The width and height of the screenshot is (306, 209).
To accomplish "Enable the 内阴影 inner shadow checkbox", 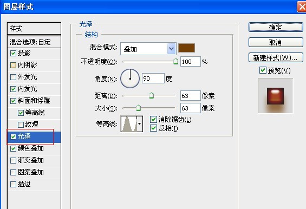I will click(13, 65).
